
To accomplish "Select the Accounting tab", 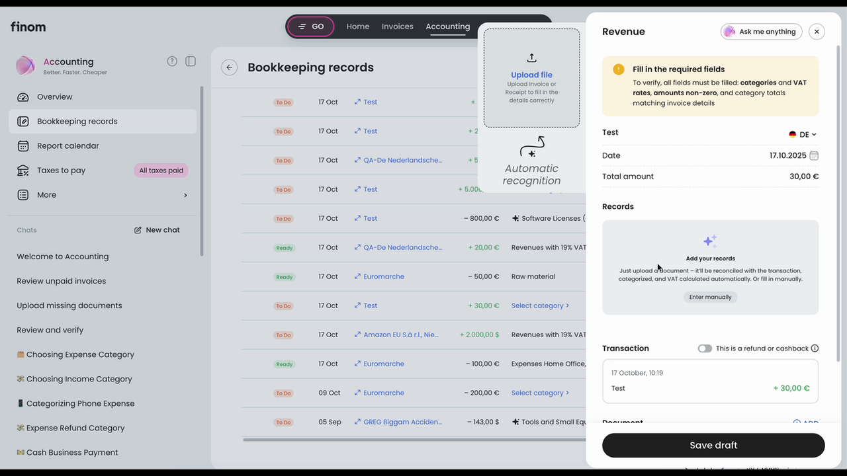I will 448,26.
